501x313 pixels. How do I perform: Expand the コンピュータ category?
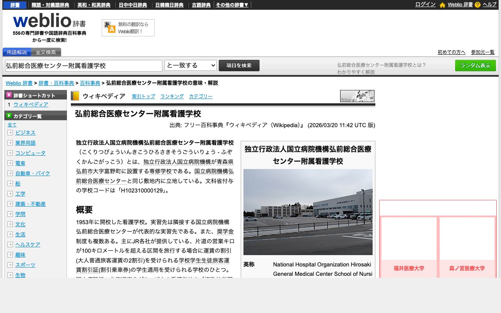coord(10,153)
